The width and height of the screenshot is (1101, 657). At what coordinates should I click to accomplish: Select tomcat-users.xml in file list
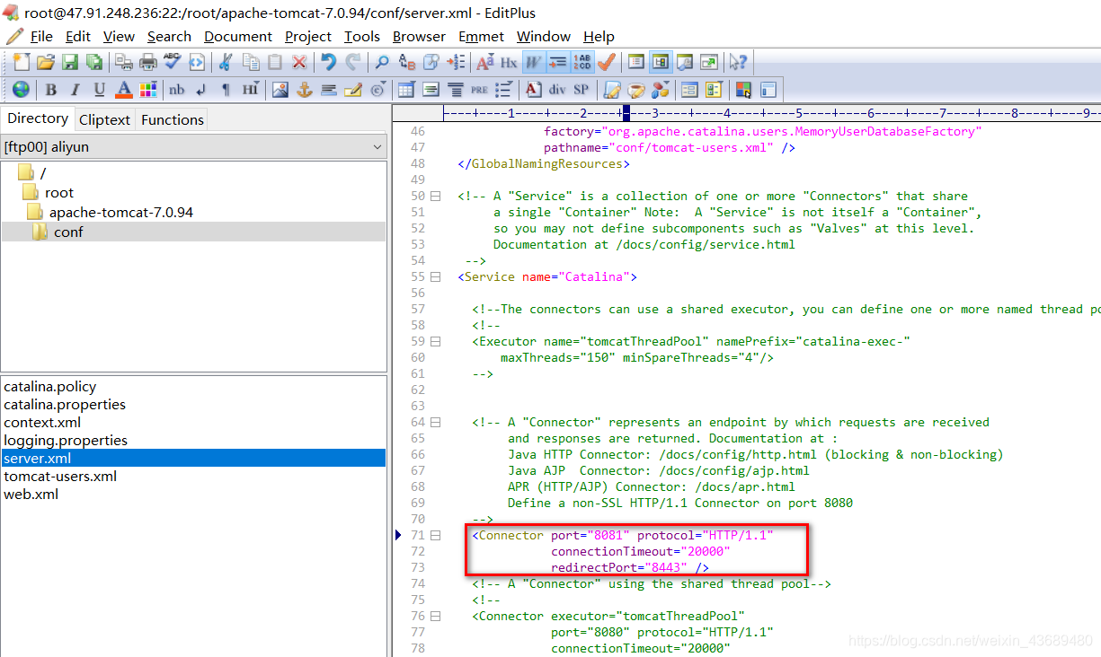(x=60, y=476)
